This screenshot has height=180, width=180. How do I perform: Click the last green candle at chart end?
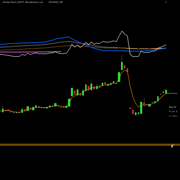(166, 92)
